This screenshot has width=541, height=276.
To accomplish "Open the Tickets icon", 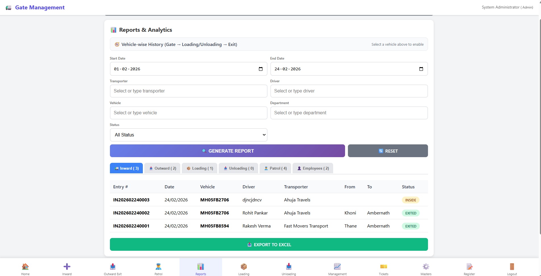I will 383,267.
